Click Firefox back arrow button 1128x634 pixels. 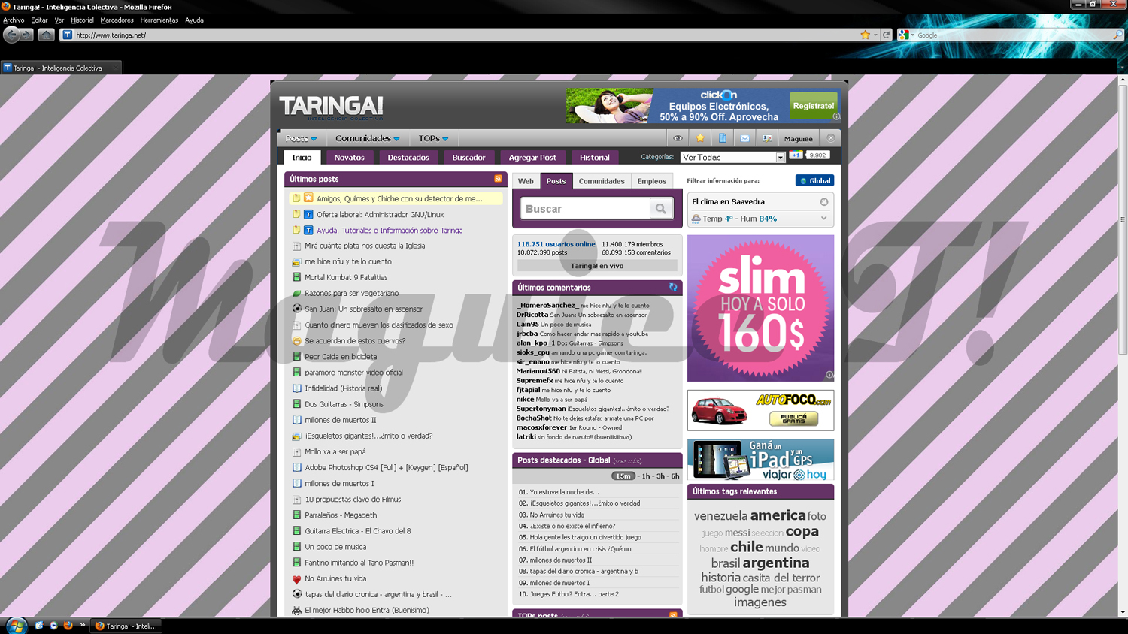point(11,35)
